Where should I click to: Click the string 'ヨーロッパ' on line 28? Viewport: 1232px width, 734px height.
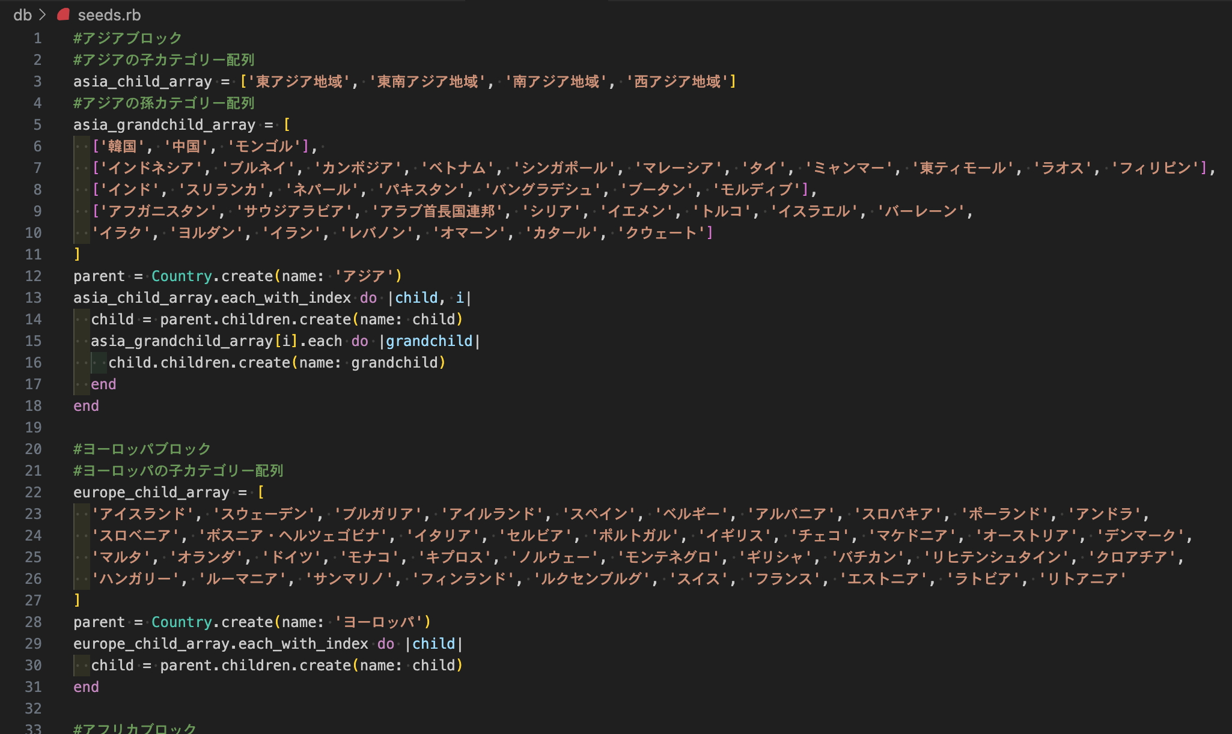pos(379,622)
